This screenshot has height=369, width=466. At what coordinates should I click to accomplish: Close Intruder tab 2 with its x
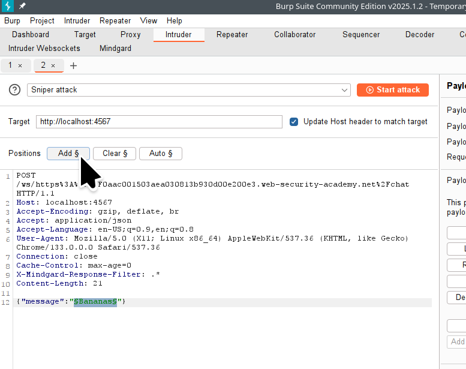(53, 66)
